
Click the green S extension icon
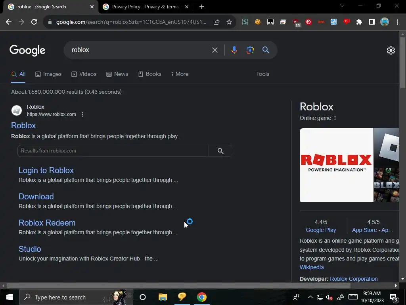click(x=245, y=22)
